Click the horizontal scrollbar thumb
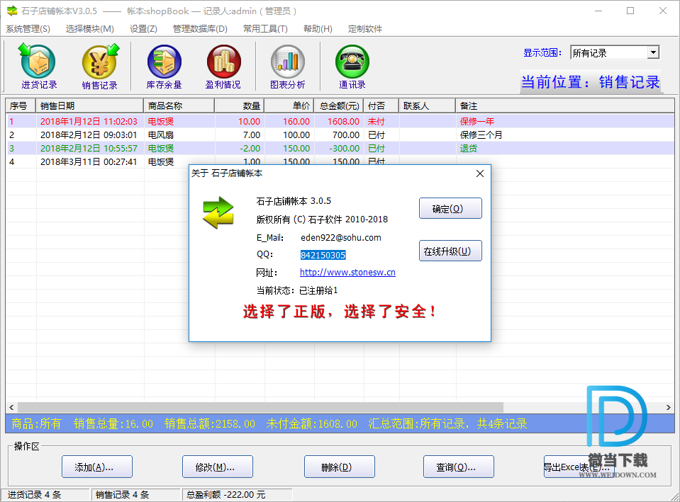 pos(260,407)
